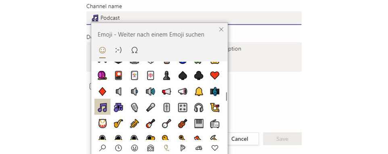388x154 pixels.
Task: Pick the red loudspeaker emoji
Action: pos(167,92)
